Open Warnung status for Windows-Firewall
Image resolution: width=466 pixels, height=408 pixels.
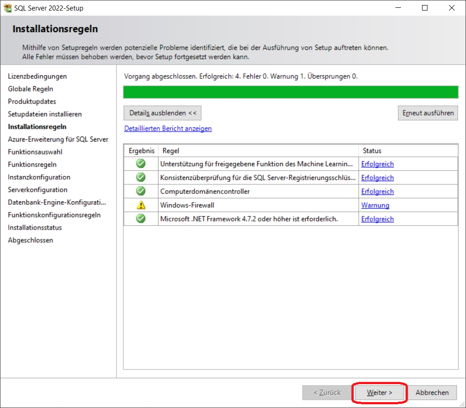[x=375, y=205]
